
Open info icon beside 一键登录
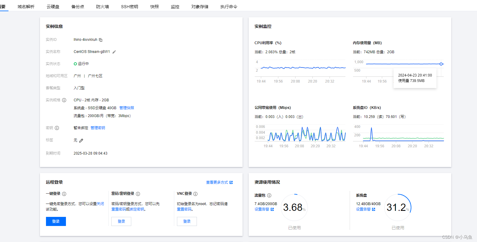[64, 194]
